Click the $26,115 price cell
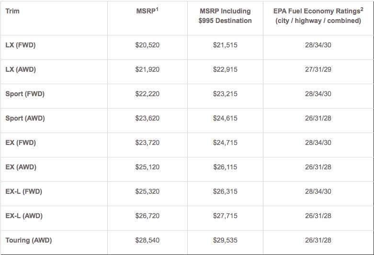Image resolution: width=374 pixels, height=255 pixels. (x=225, y=167)
